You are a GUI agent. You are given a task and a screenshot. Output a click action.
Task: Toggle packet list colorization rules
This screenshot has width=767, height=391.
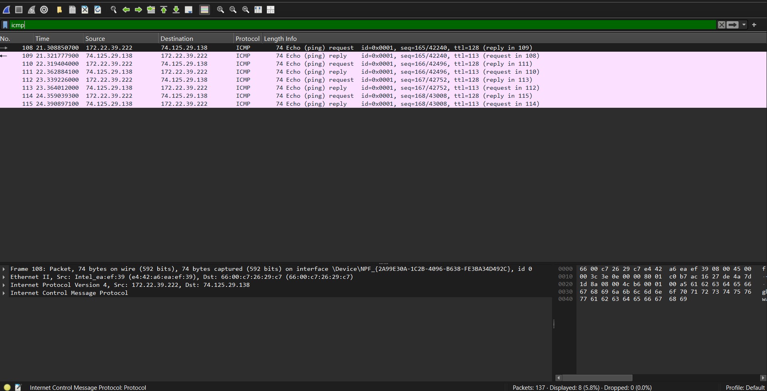[x=205, y=10]
